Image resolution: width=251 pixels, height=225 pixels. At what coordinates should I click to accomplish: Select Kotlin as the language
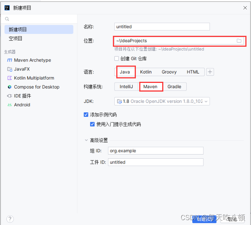146,72
